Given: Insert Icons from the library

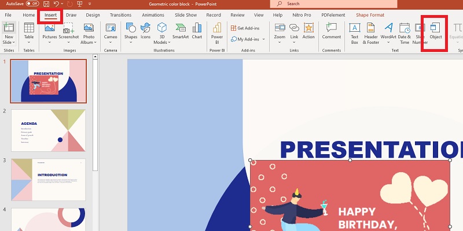Looking at the screenshot, I should [x=145, y=31].
